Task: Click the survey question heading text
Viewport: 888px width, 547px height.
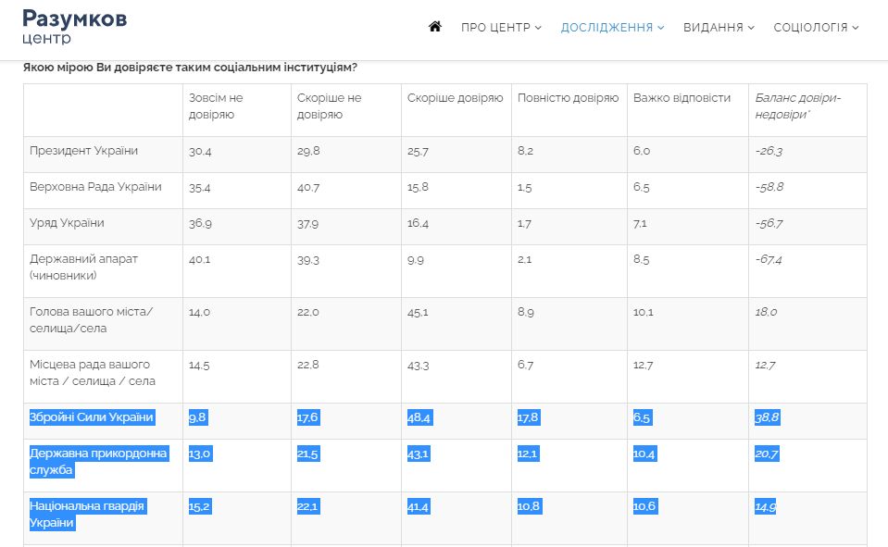Action: coord(190,68)
